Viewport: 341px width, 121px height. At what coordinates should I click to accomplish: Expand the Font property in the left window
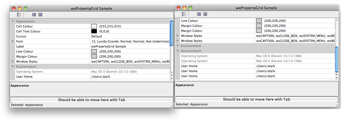point(13,41)
